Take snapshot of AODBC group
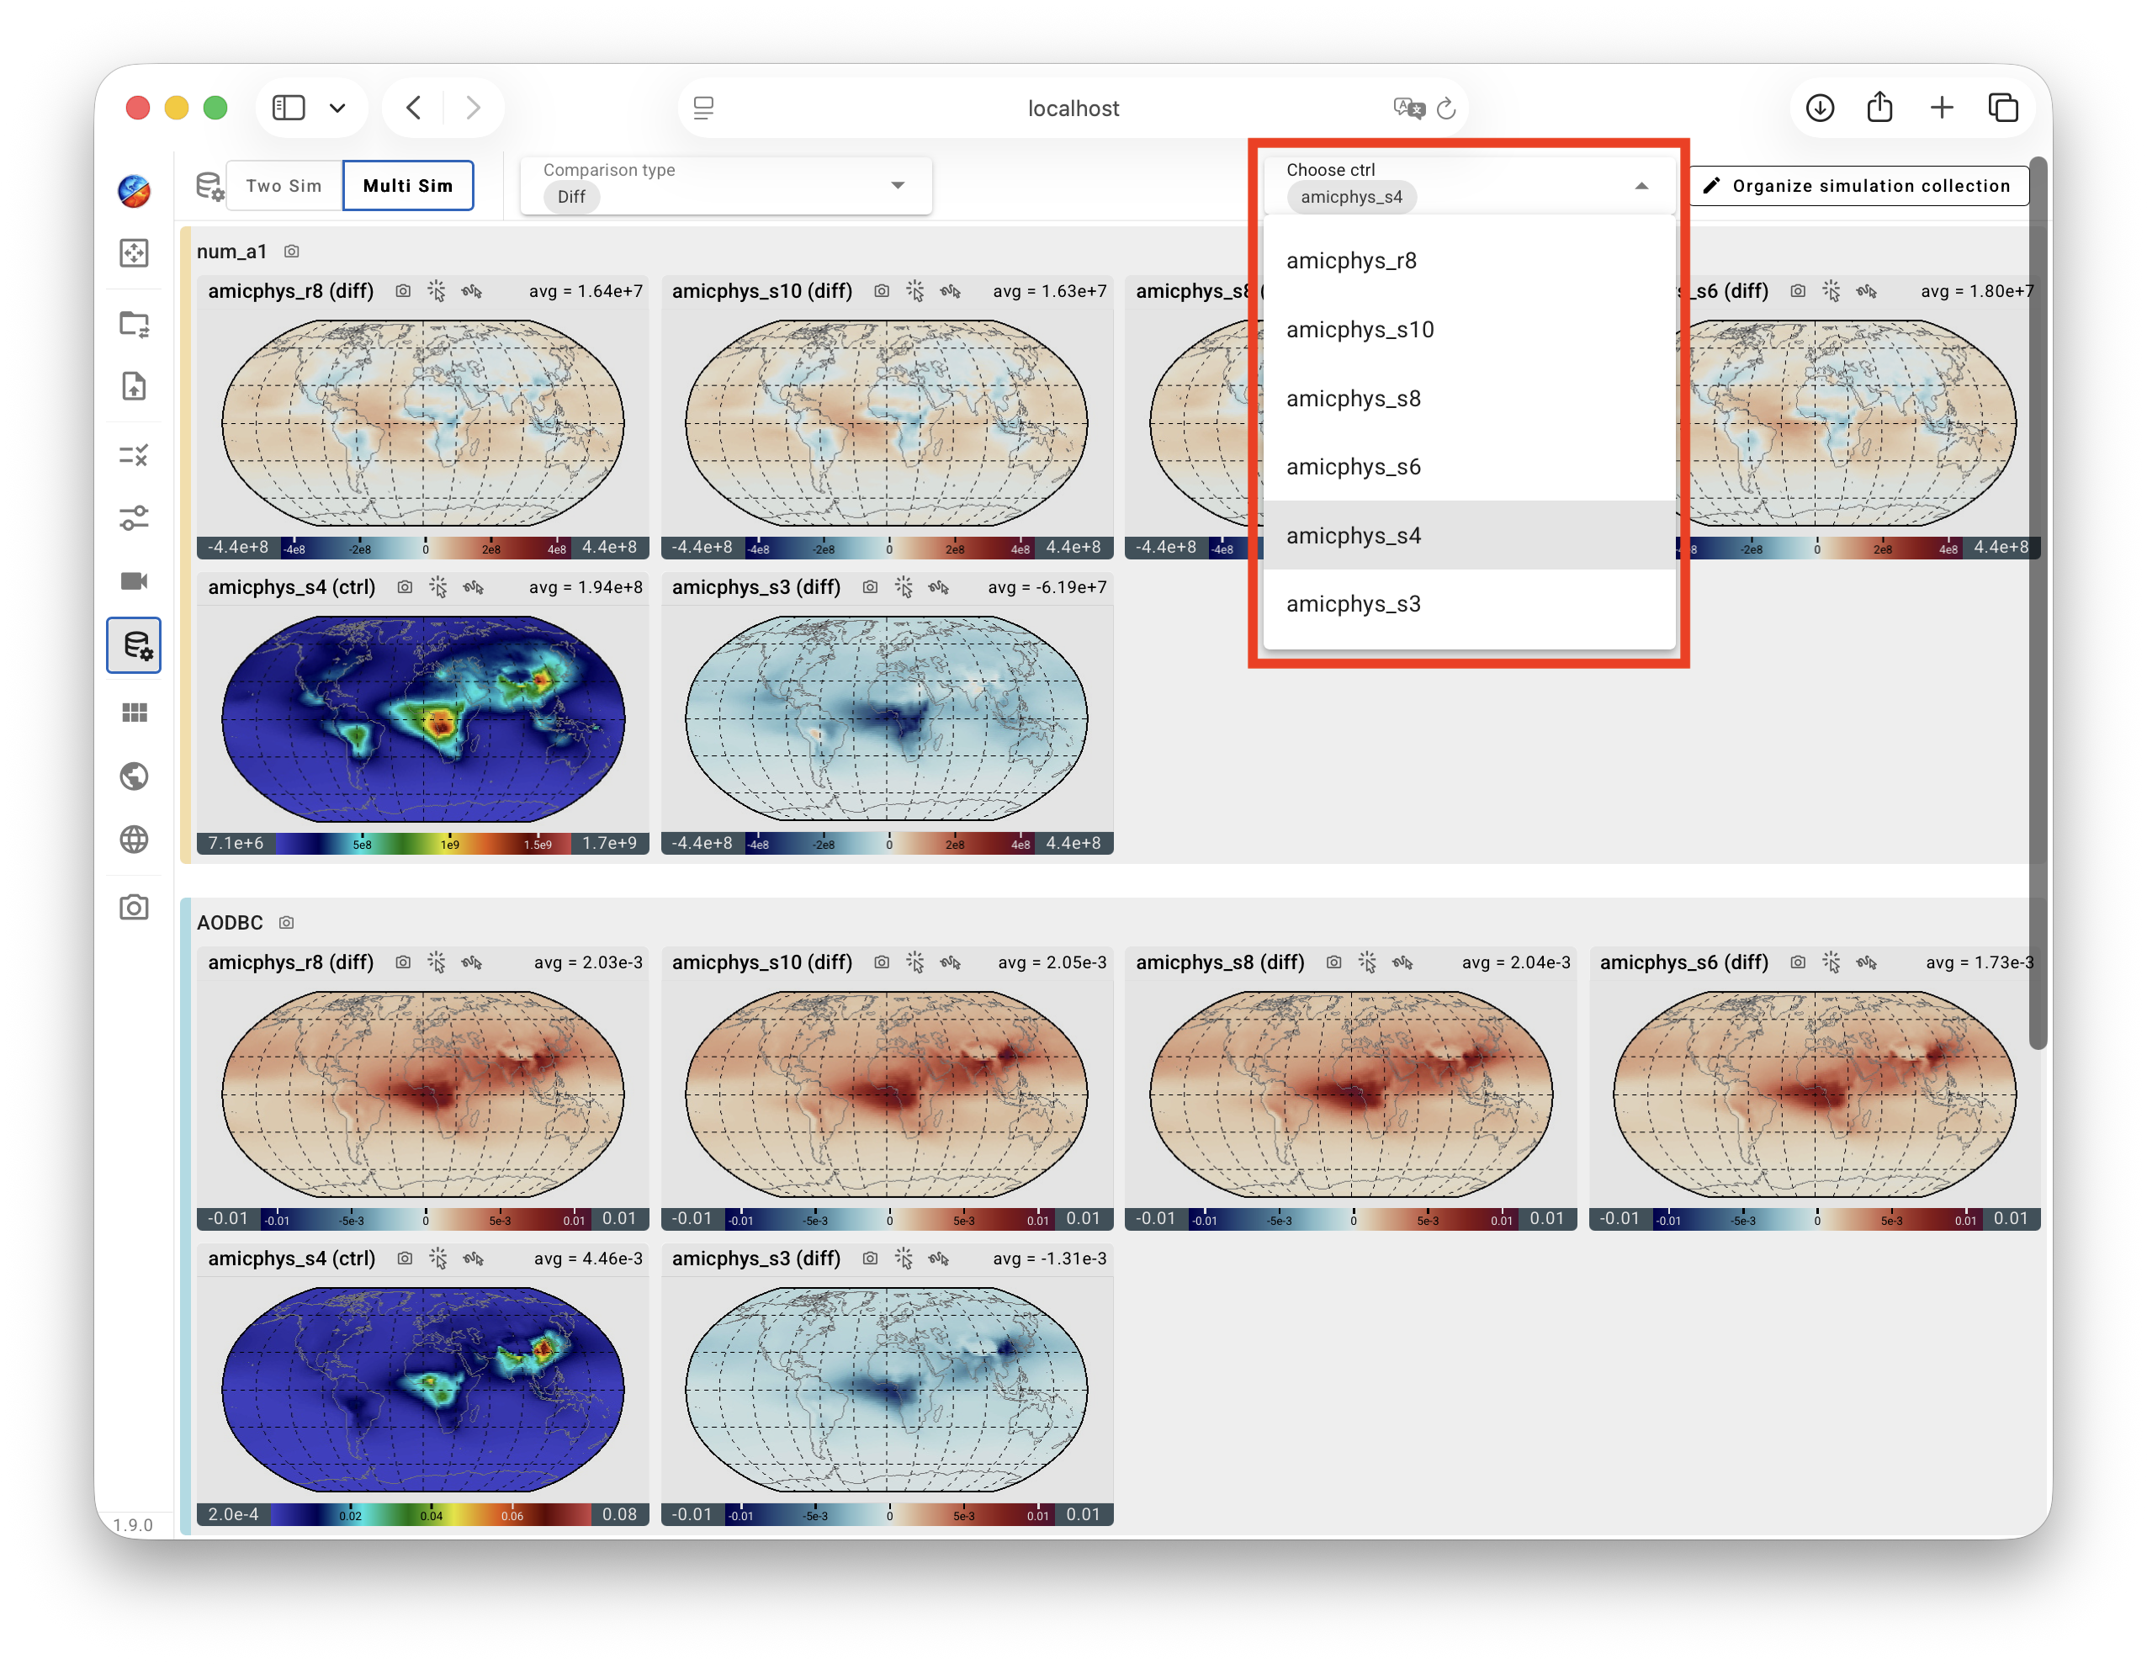 286,922
